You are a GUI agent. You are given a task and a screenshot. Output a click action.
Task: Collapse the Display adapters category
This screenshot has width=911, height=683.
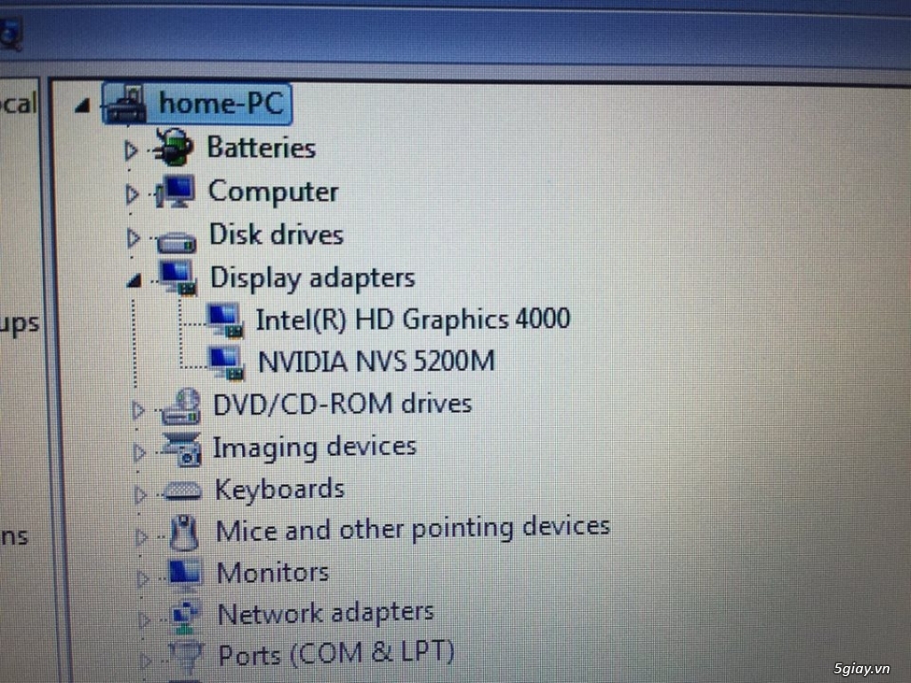(x=134, y=281)
